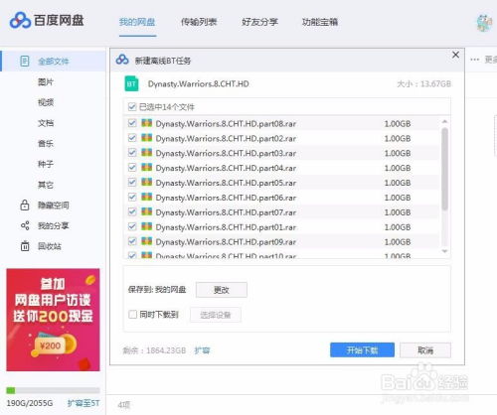
Task: Enable the 同时下载到 checkbox
Action: (132, 314)
